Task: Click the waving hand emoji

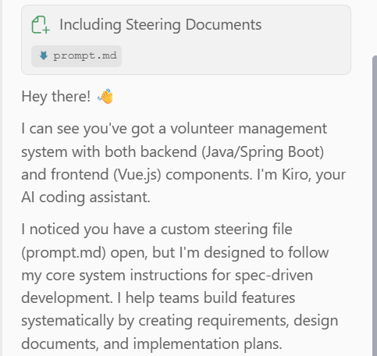Action: pyautogui.click(x=105, y=96)
